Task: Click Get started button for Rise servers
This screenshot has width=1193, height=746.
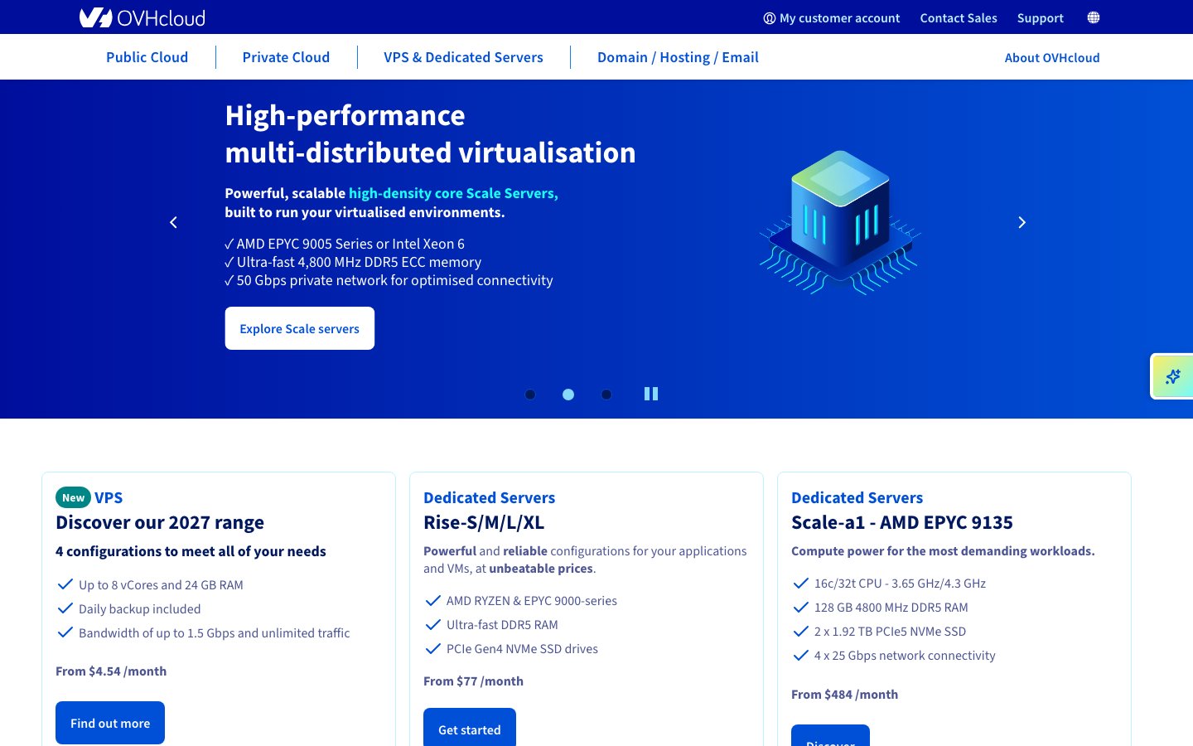Action: pyautogui.click(x=470, y=728)
